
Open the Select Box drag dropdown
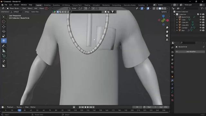(x=35, y=12)
